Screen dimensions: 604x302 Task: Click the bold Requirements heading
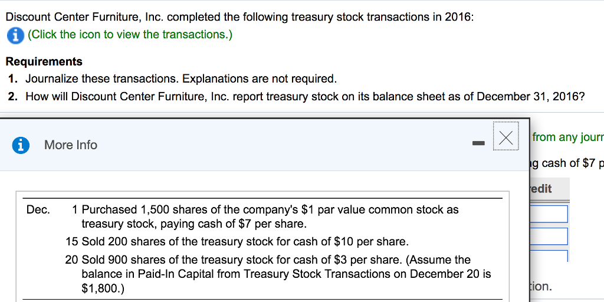point(44,61)
